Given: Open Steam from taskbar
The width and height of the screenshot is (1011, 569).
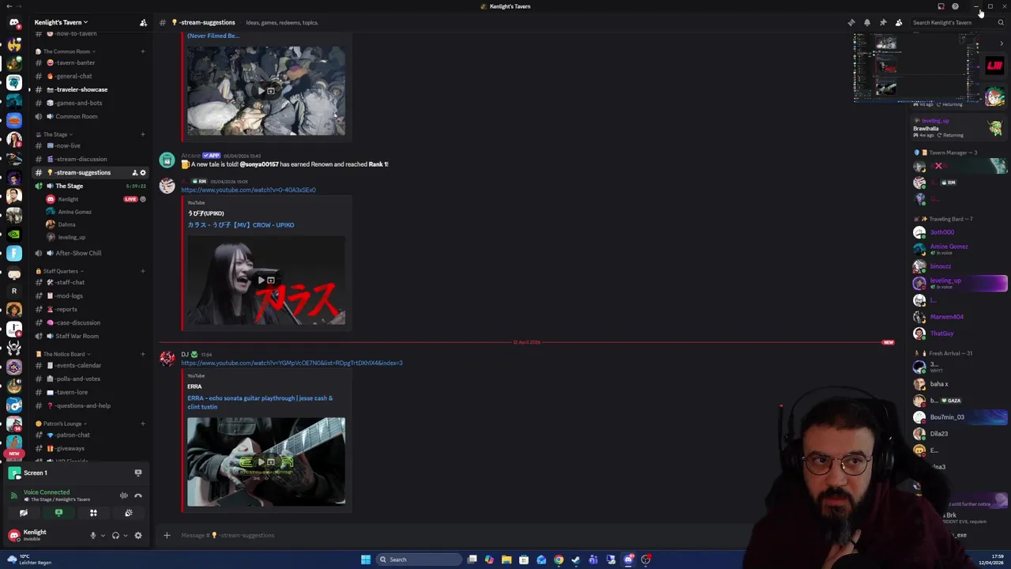Looking at the screenshot, I should 576,560.
